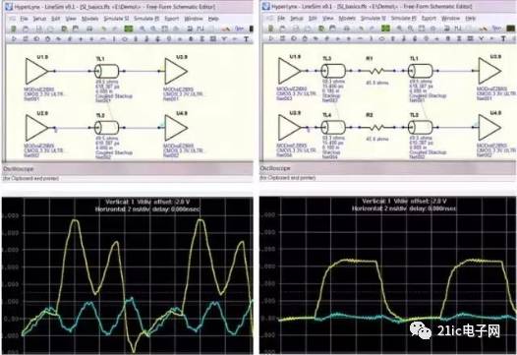The image size is (517, 355).
Task: Open Export menu in right LineSim window
Action: (x=429, y=19)
